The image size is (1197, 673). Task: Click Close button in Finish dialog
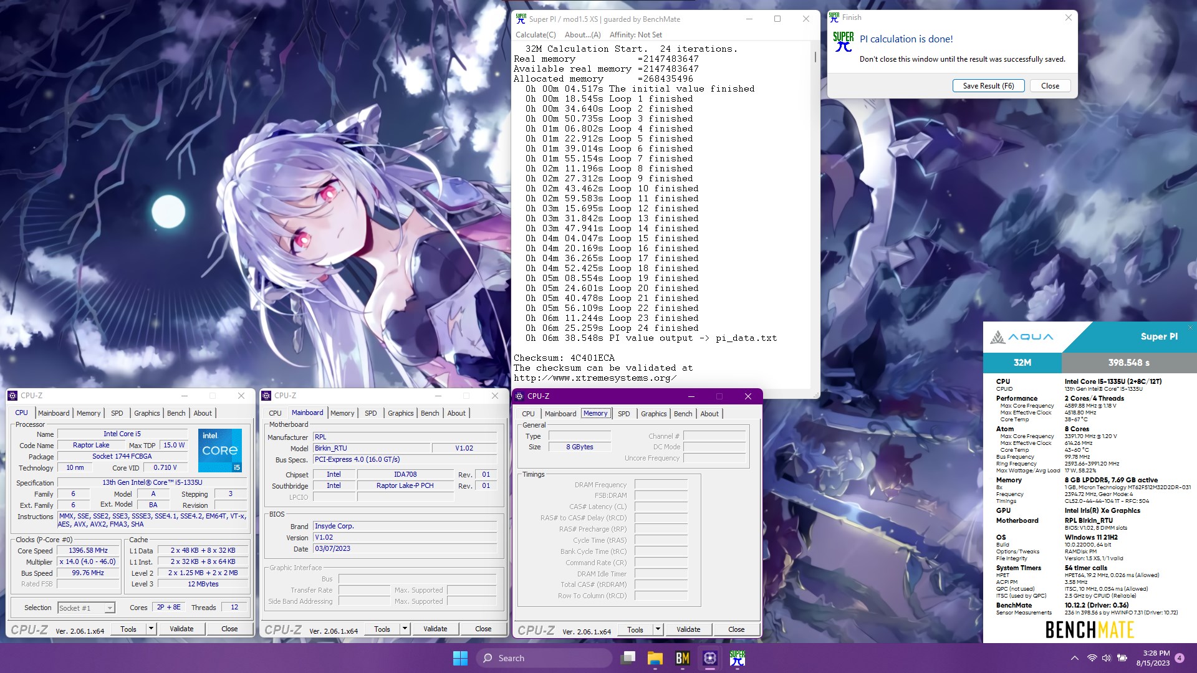pos(1050,86)
